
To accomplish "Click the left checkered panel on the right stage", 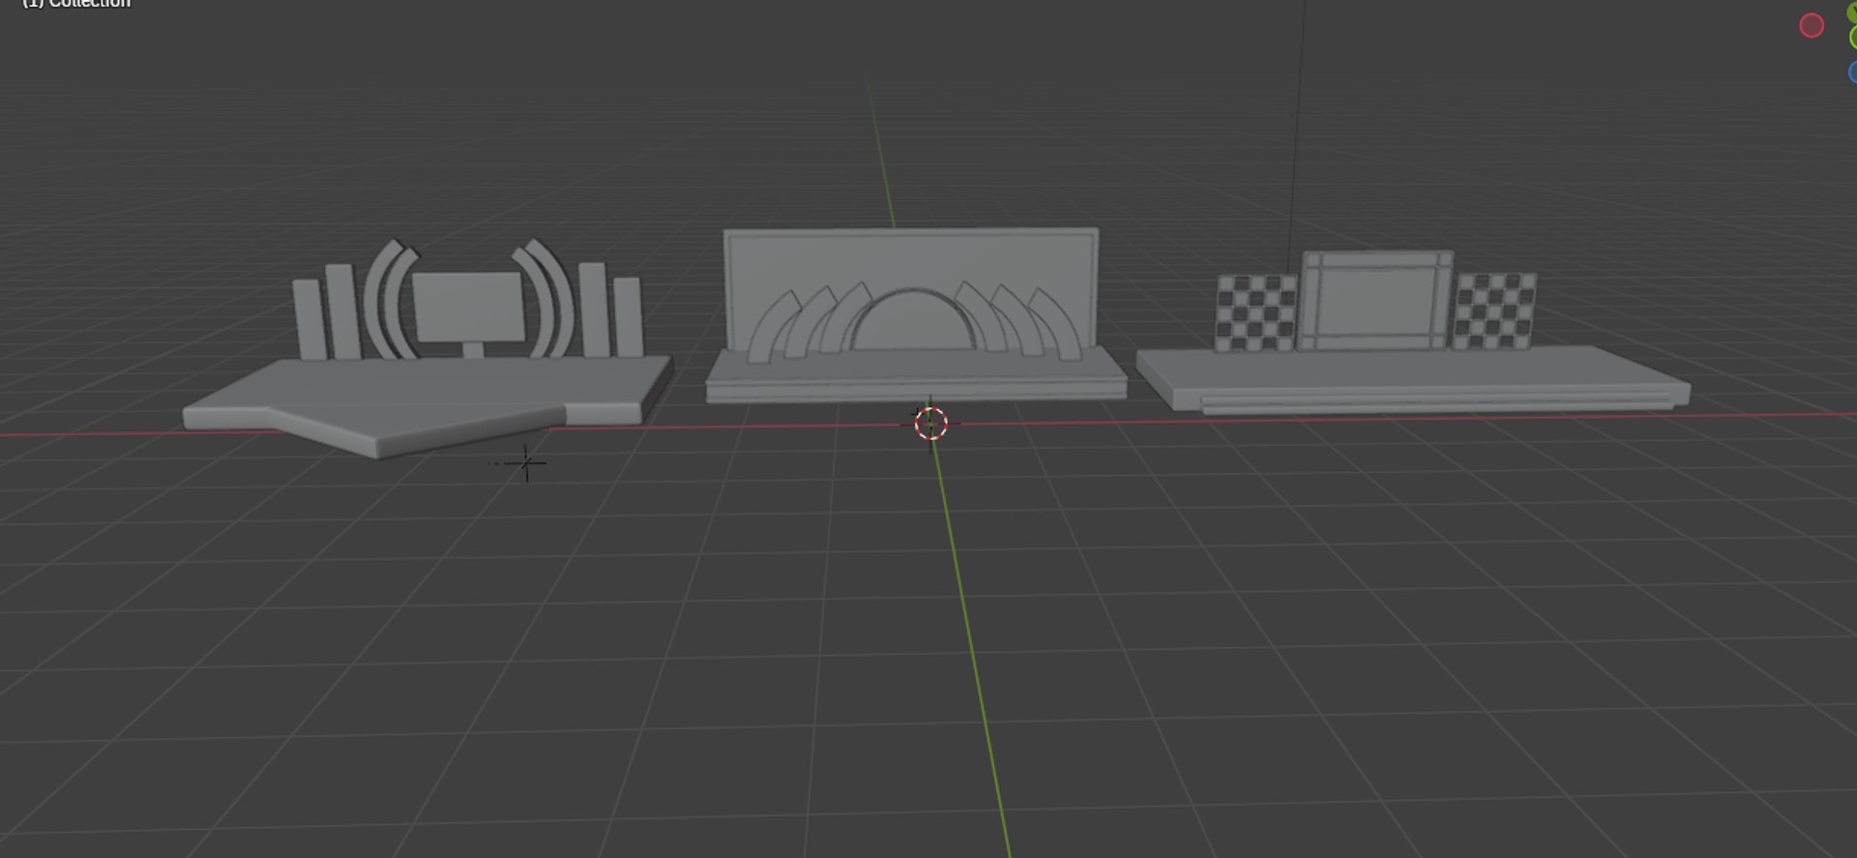I will (x=1255, y=312).
